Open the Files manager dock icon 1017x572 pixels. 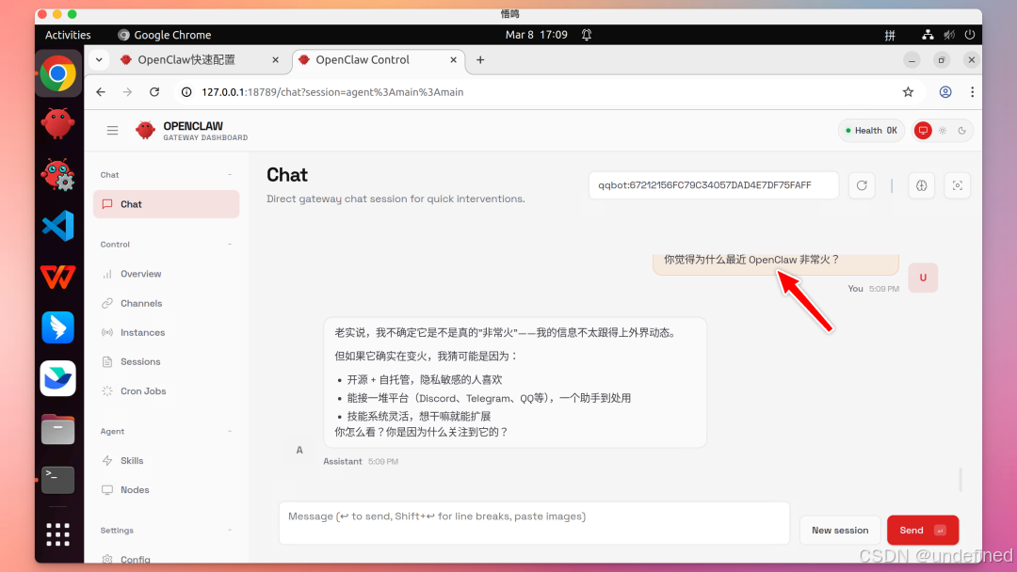[x=57, y=429]
